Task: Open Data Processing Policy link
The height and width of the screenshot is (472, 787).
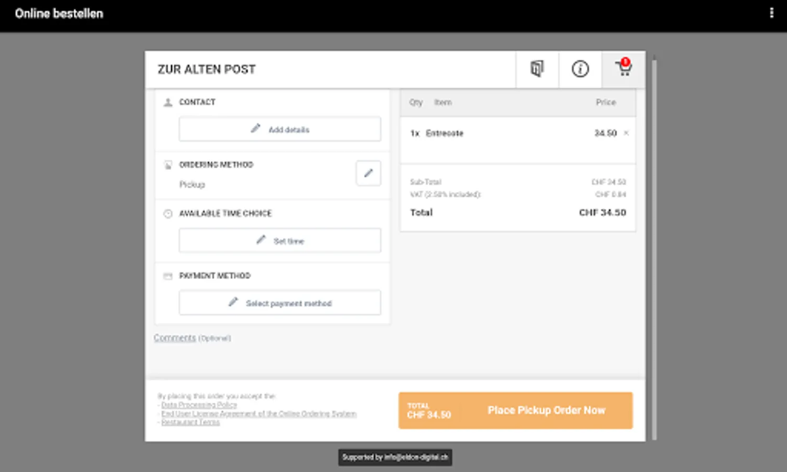Action: [x=199, y=405]
